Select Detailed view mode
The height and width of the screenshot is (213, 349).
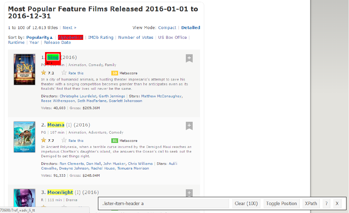[191, 28]
